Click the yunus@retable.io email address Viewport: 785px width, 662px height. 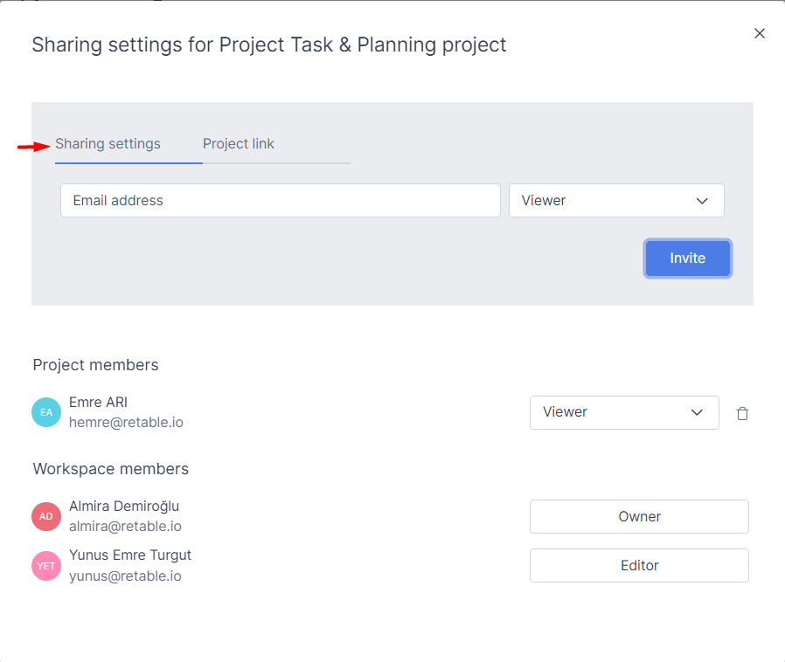point(125,576)
